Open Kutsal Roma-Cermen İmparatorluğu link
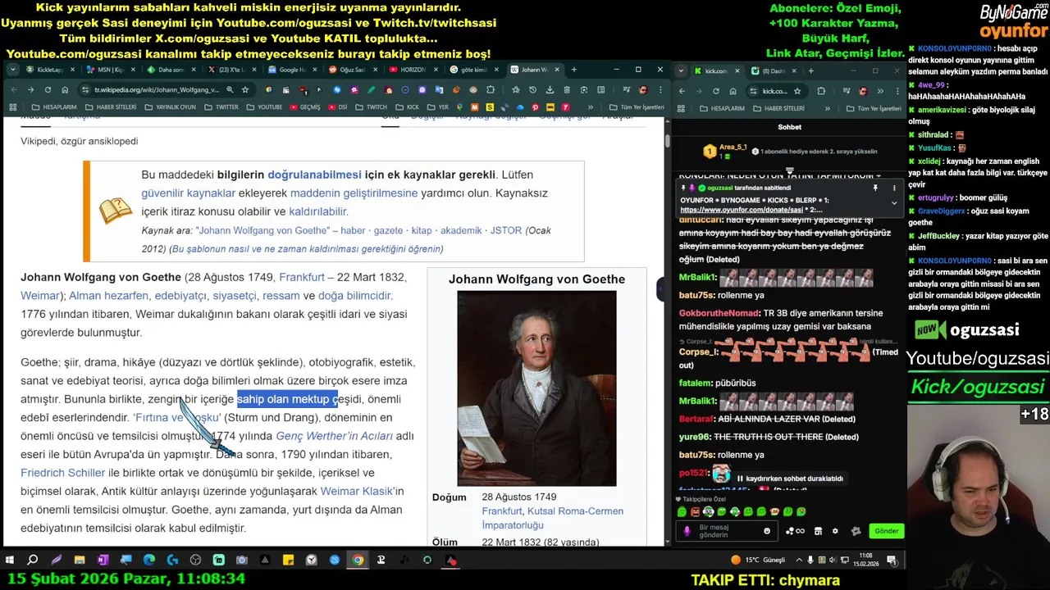This screenshot has width=1050, height=590. [x=553, y=518]
